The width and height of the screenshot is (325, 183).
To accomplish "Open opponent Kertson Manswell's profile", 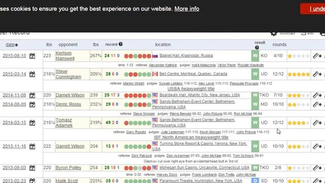I will tap(65, 56).
